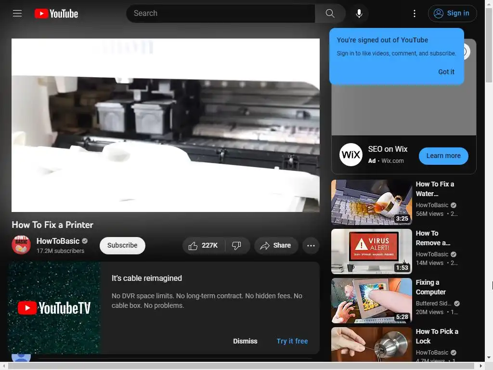Screen dimensions: 493x370
Task: Open more actions ellipsis button
Action: (x=311, y=245)
